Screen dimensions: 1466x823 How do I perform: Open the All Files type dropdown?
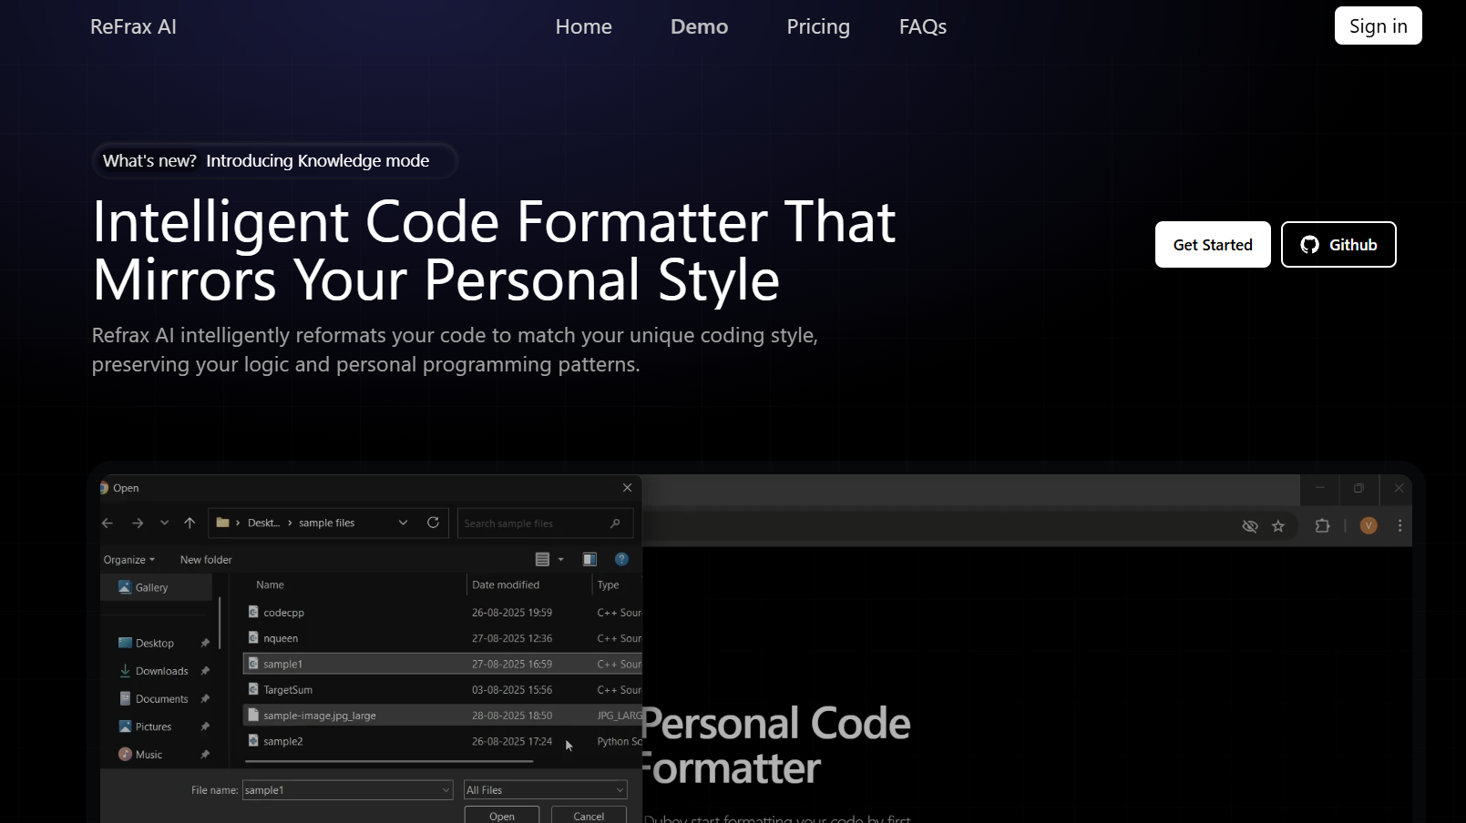click(x=545, y=790)
